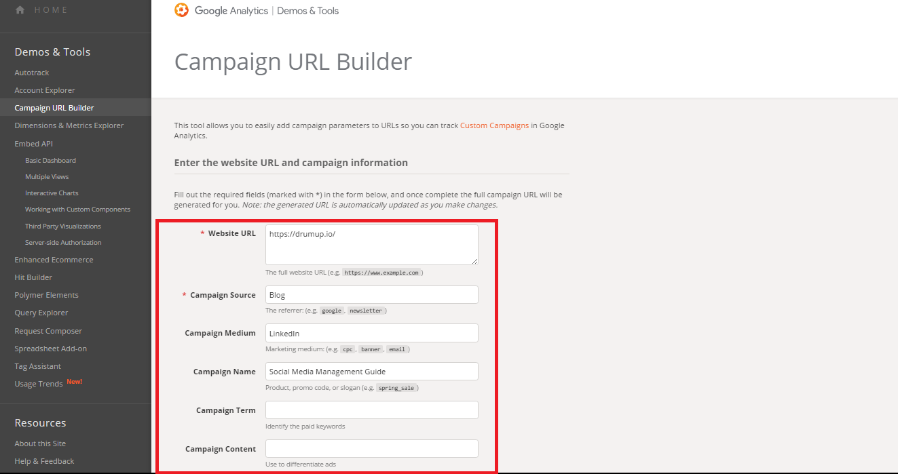Open Usage Trends in sidebar

[39, 384]
